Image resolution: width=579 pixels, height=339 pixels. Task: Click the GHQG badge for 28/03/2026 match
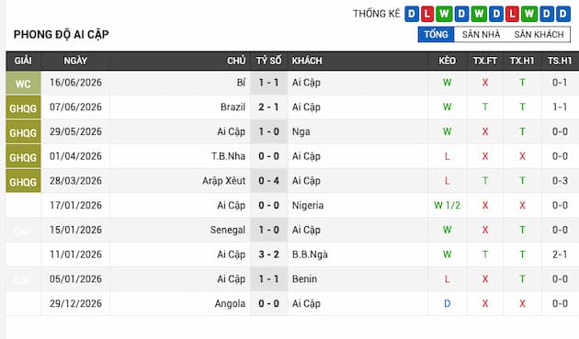[x=23, y=181]
